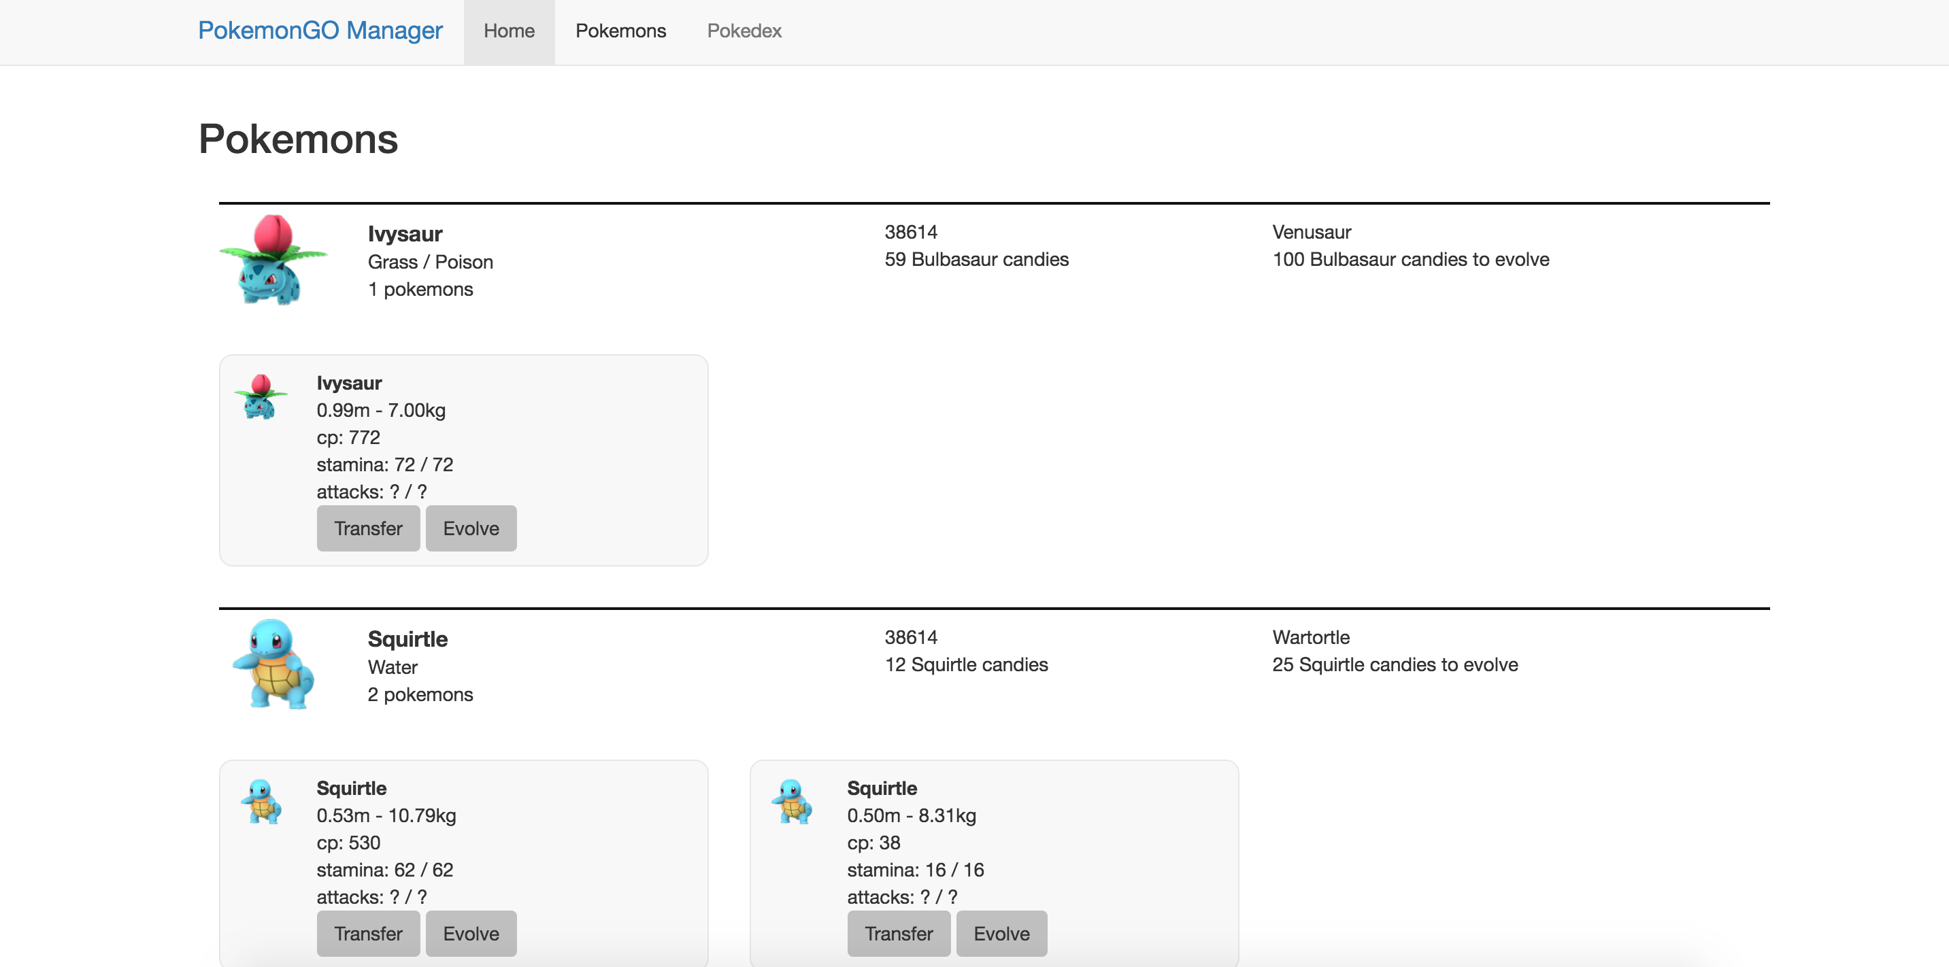The image size is (1949, 967).
Task: Click small Ivysaur sprite in pokemon card
Action: tap(261, 396)
